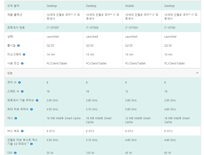The height and width of the screenshot is (155, 204).
Task: Click the "프로세서 번호" row label
Action: (16, 28)
